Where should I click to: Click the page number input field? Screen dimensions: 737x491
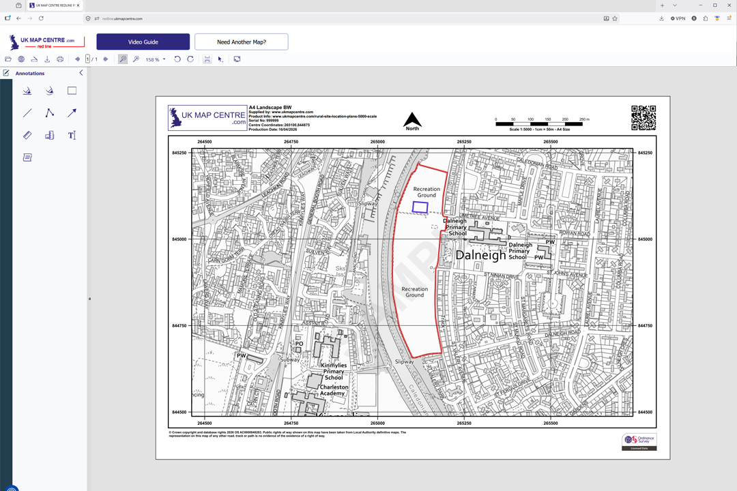(87, 59)
